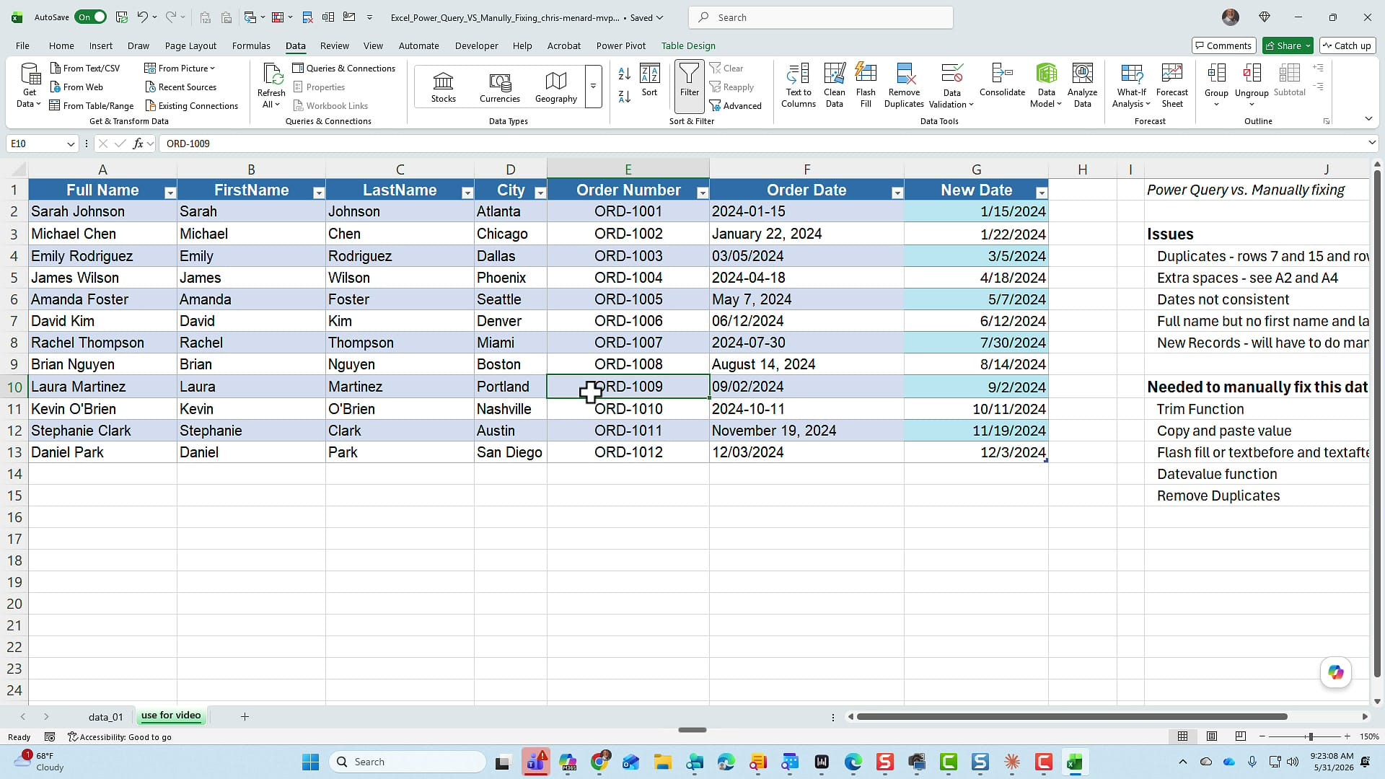Choose the Currencies data type
The width and height of the screenshot is (1385, 779).
pyautogui.click(x=500, y=87)
